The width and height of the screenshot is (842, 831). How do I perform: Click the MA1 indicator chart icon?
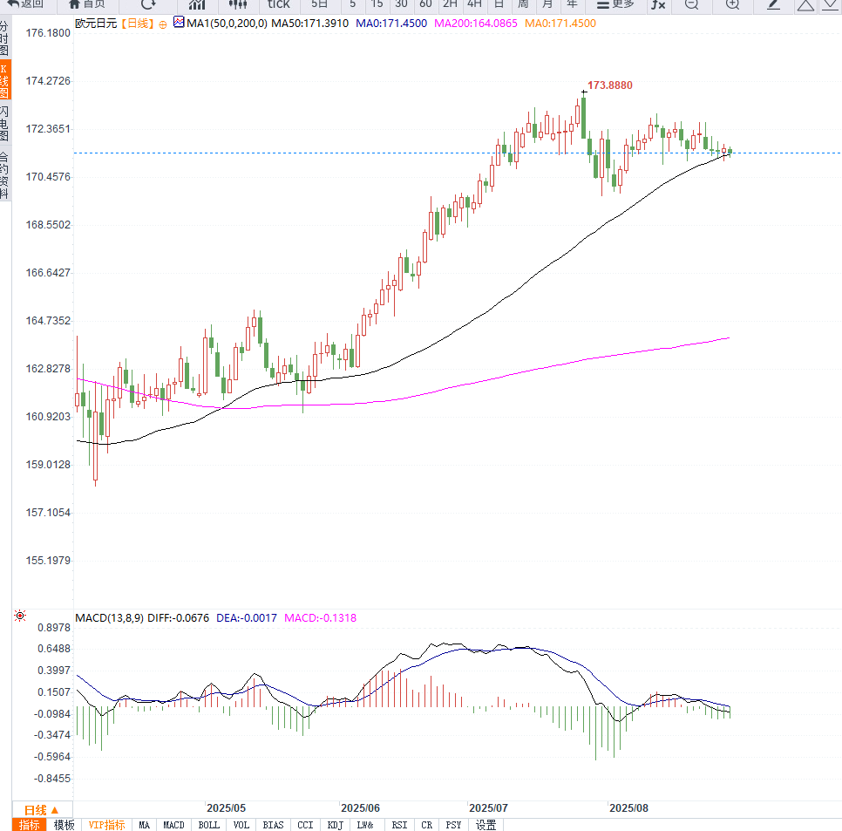pos(179,23)
